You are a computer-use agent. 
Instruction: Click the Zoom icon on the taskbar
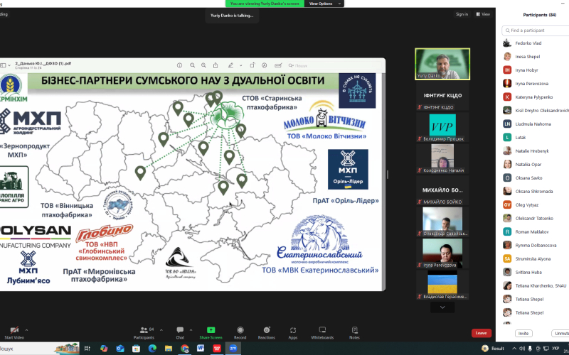coord(233,349)
